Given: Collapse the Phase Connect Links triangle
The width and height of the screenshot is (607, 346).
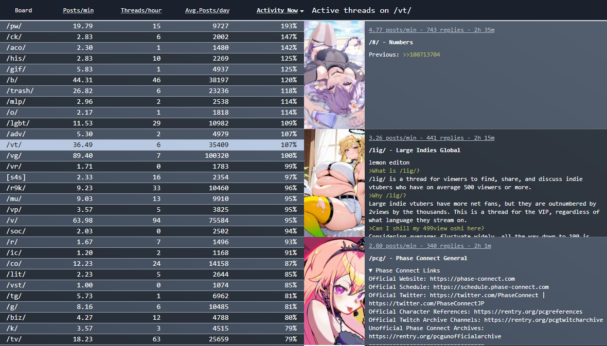Looking at the screenshot, I should pyautogui.click(x=370, y=270).
